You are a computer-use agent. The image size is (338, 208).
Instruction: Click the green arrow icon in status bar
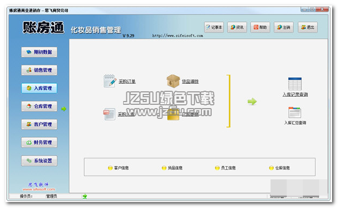pyautogui.click(x=85, y=196)
